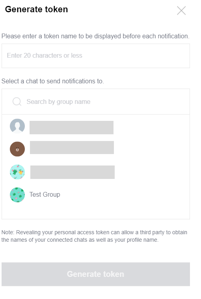This screenshot has width=201, height=299.
Task: Select the gray silhouette profile avatar
Action: tap(17, 126)
